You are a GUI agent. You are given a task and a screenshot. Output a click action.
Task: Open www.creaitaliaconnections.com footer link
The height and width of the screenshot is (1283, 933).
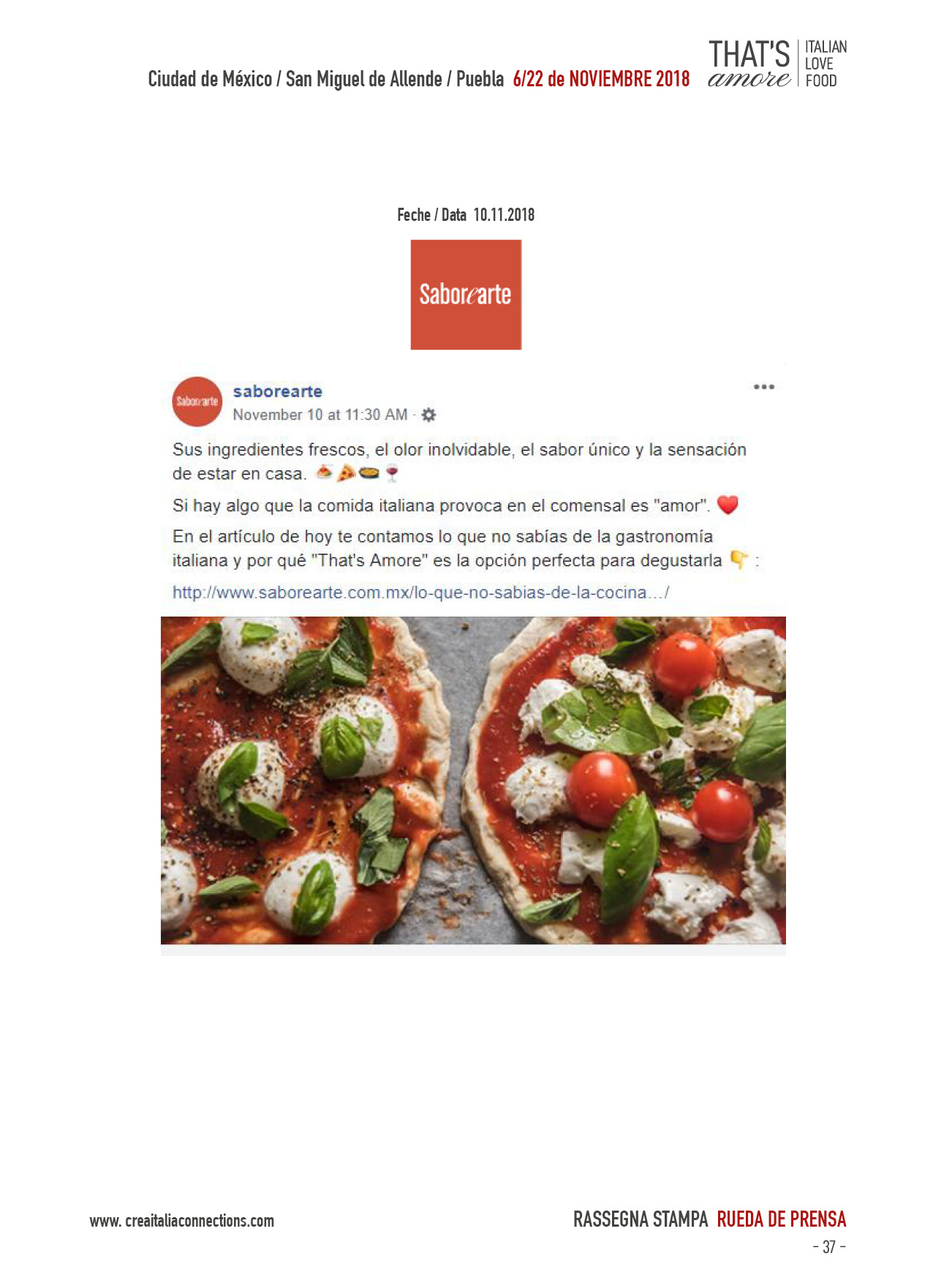click(x=182, y=1221)
